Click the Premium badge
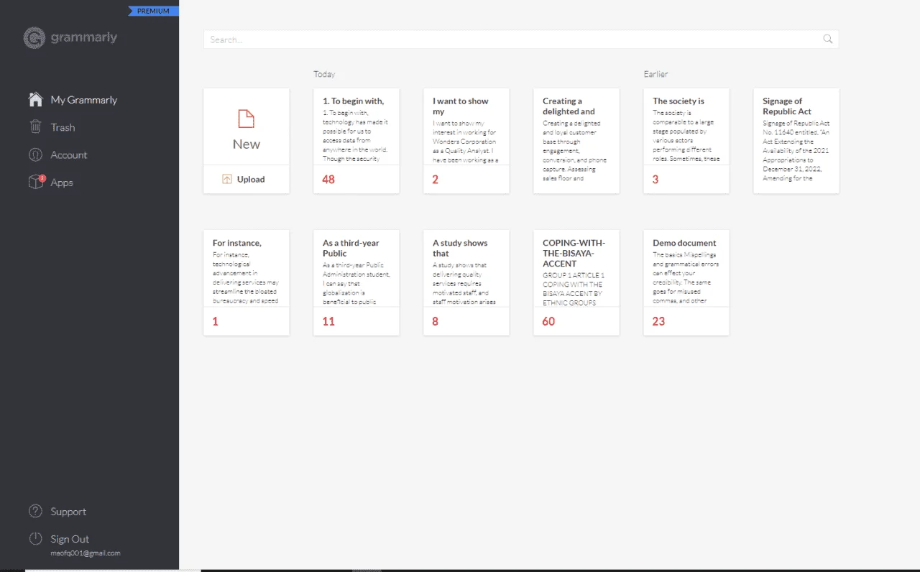The height and width of the screenshot is (572, 920). click(153, 11)
